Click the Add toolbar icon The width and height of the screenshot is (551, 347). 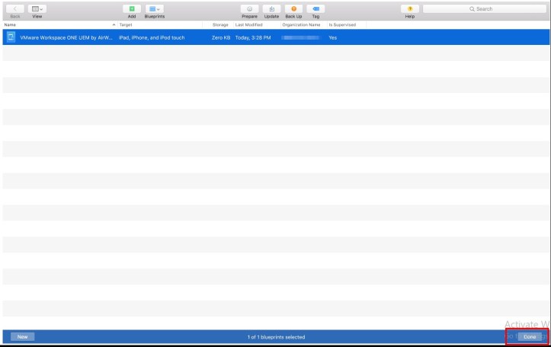(x=132, y=8)
